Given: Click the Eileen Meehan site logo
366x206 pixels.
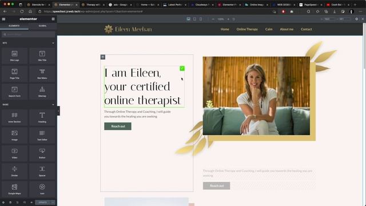Looking at the screenshot, I should [128, 29].
